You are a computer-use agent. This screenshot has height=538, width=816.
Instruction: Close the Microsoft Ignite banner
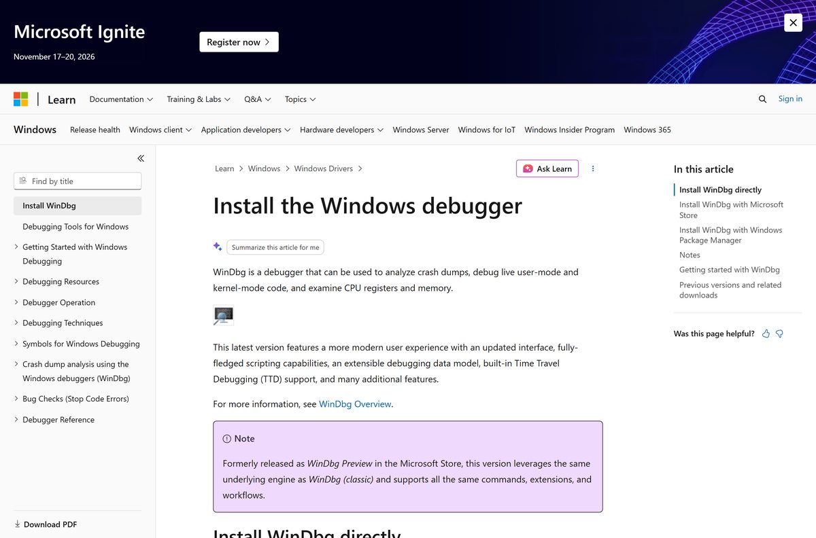point(793,22)
